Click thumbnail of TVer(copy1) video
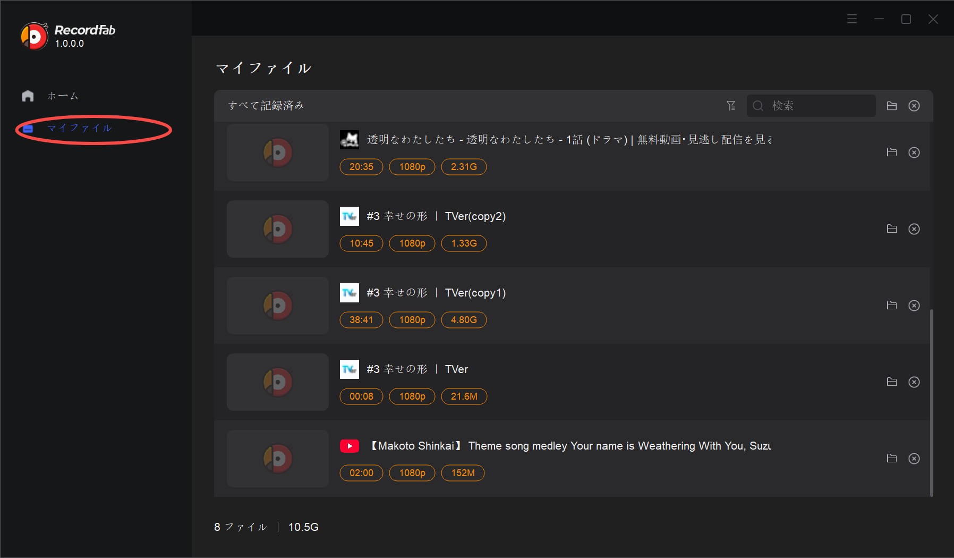This screenshot has height=558, width=954. 278,306
